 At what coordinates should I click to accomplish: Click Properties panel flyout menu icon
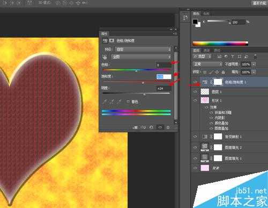174,33
